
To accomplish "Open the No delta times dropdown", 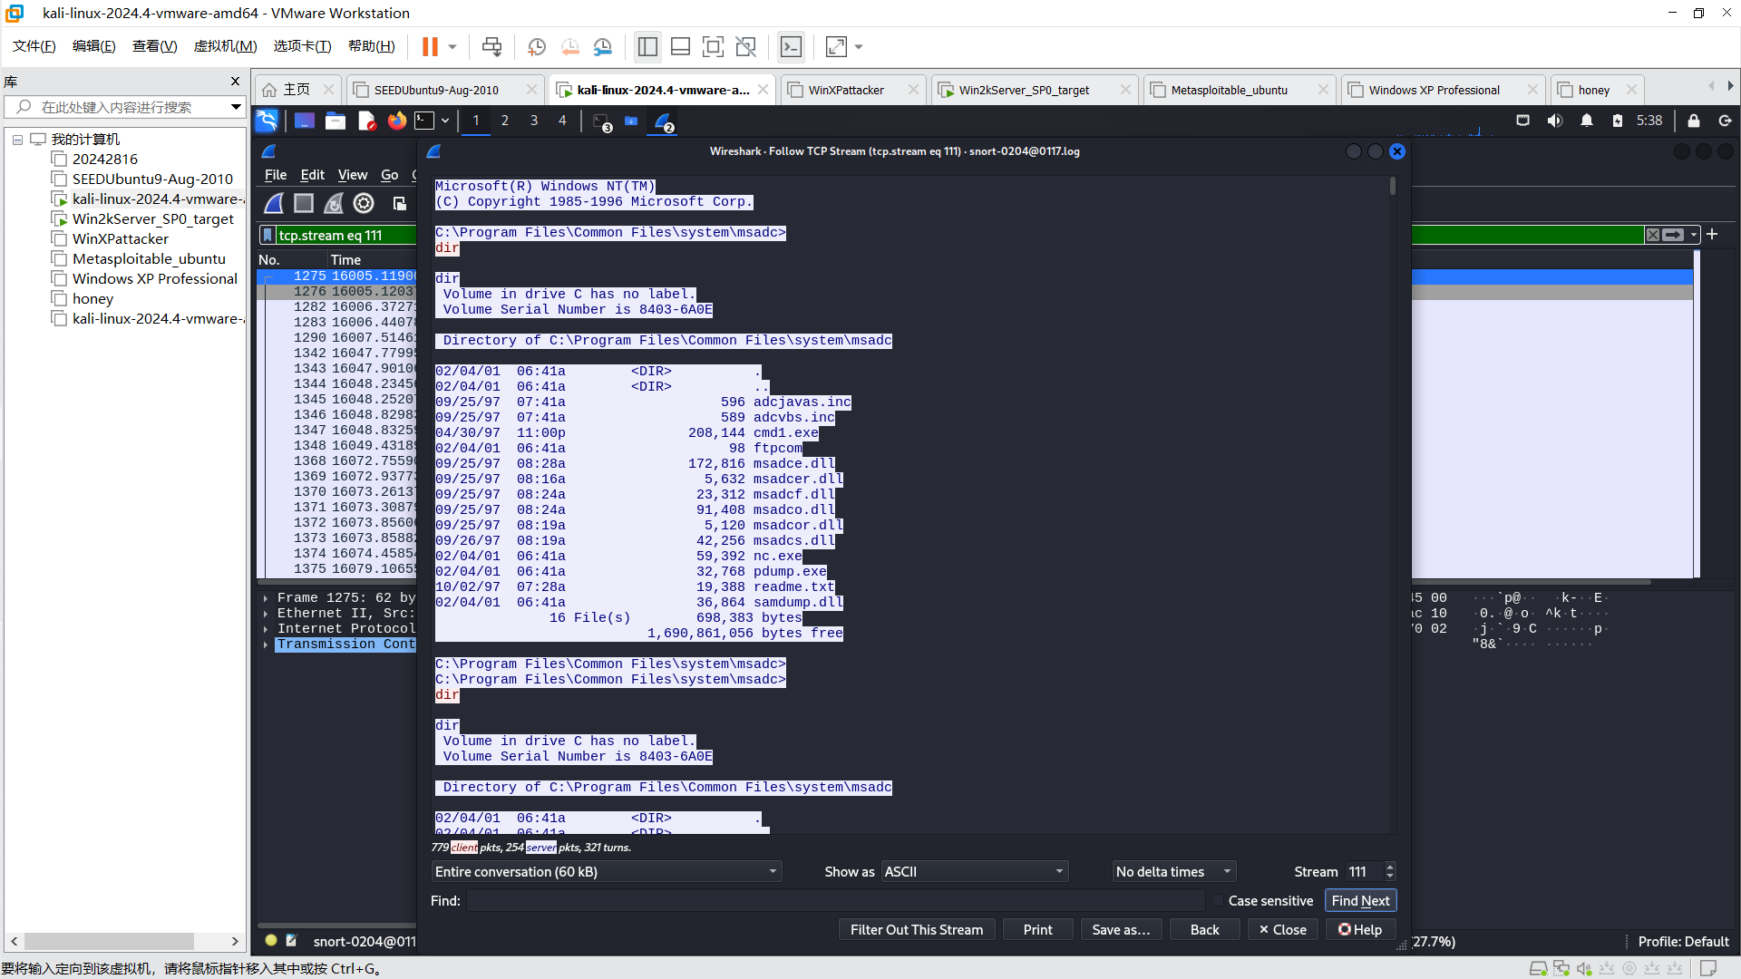I will point(1173,871).
